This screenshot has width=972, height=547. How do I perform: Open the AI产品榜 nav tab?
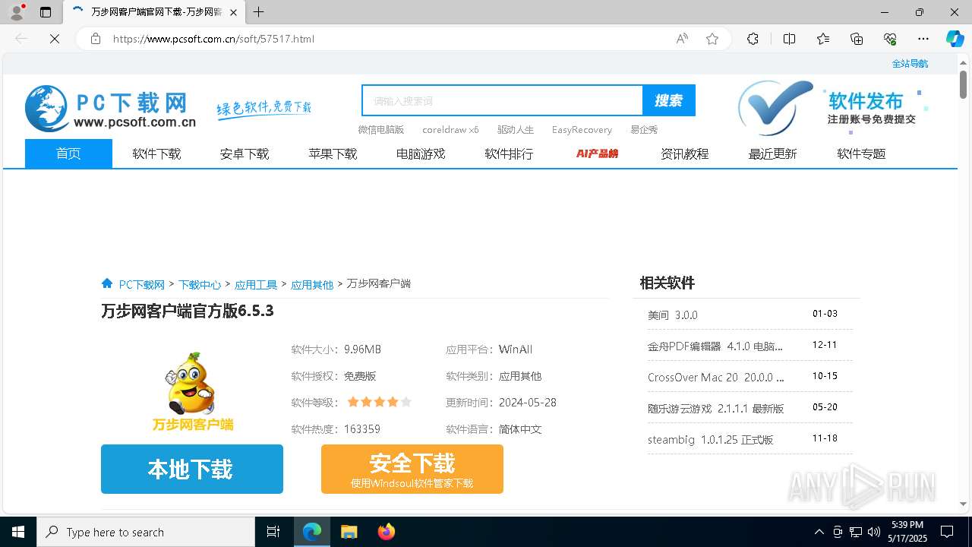[x=597, y=153]
